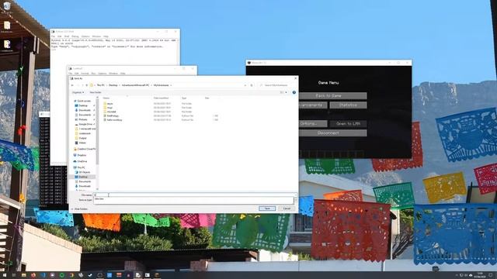Open Recycle Bin icon on desktop
497x279 pixels.
(7, 6)
